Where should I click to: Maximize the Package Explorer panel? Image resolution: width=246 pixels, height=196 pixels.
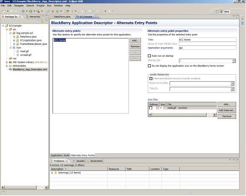[47, 16]
